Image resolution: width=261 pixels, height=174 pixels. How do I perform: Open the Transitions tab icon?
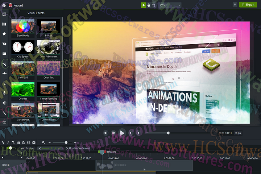click(x=4, y=54)
